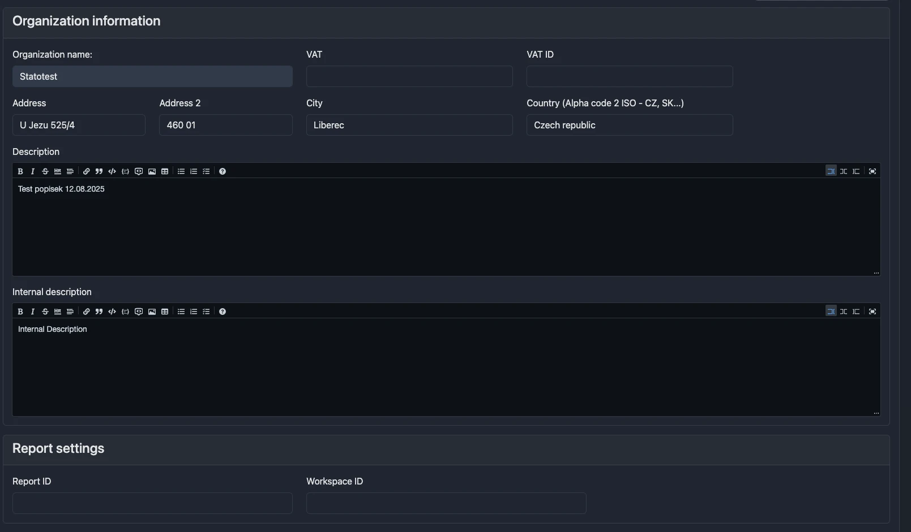The image size is (911, 532).
Task: Insert a table in Internal description editor
Action: pyautogui.click(x=165, y=312)
